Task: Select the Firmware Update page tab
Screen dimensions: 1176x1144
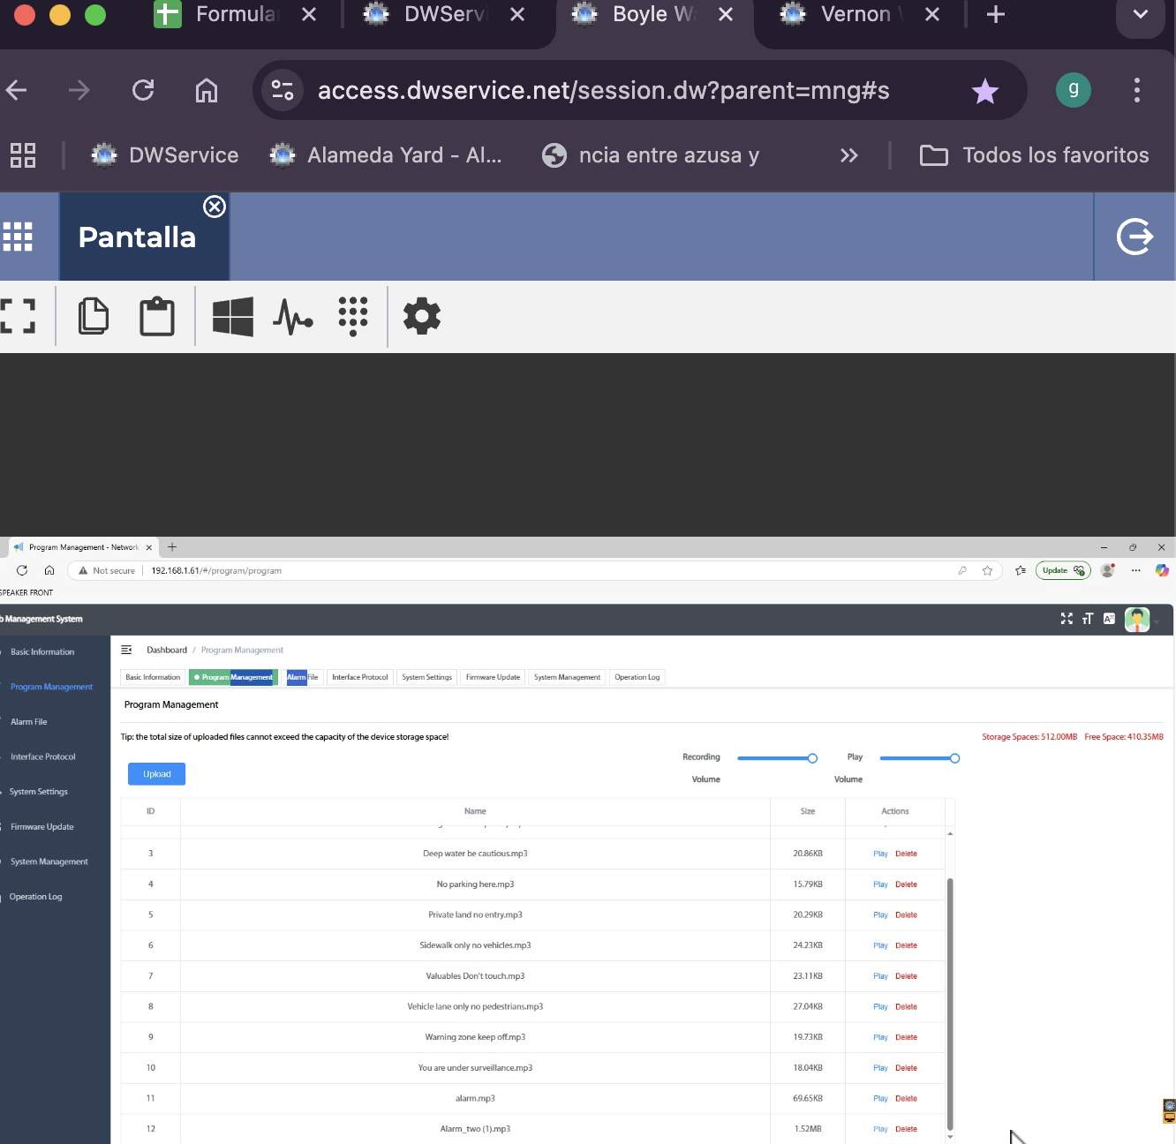Action: point(493,677)
